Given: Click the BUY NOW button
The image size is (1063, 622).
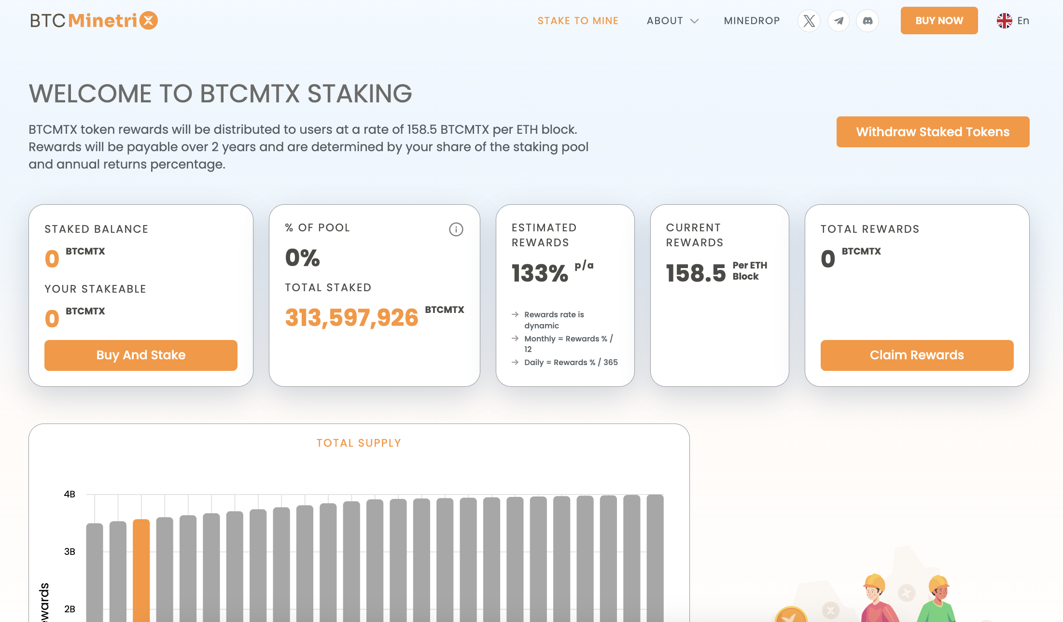Looking at the screenshot, I should coord(938,20).
